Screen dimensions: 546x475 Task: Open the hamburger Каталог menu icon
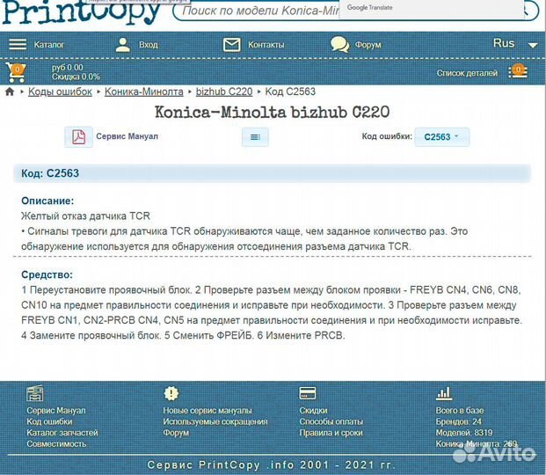[18, 45]
